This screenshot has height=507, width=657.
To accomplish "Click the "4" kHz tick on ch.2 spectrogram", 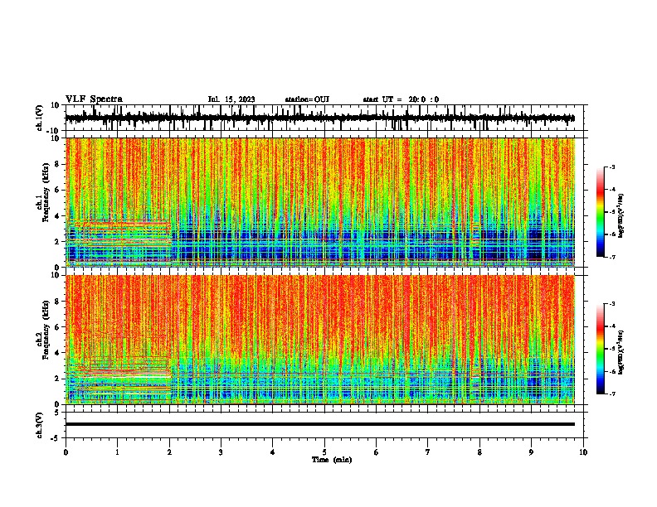I will pyautogui.click(x=57, y=353).
